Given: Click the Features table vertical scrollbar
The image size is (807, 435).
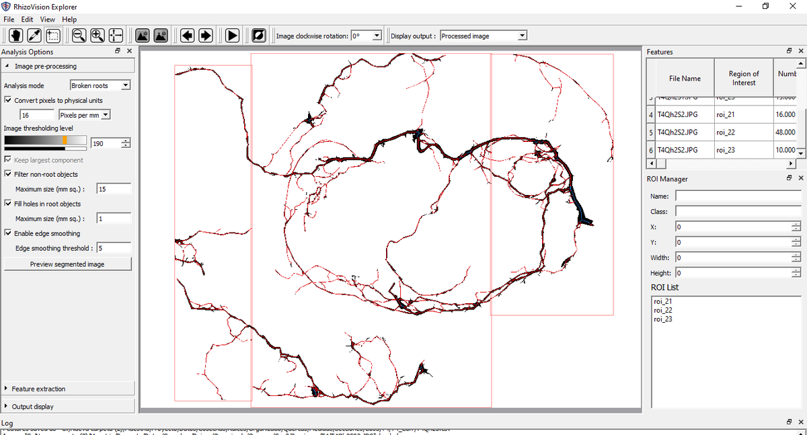Looking at the screenshot, I should coord(800,108).
